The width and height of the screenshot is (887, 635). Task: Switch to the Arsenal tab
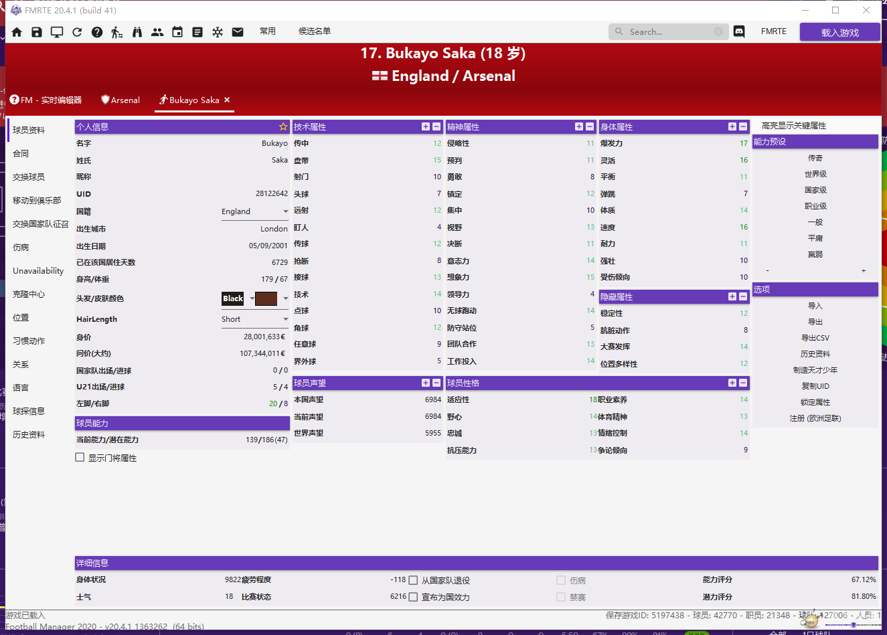pos(120,100)
